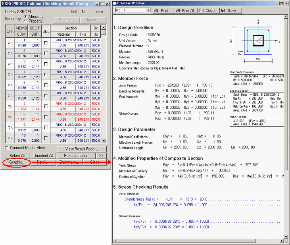Click the Preview Window title bar icon
The width and height of the screenshot is (290, 245).
click(x=115, y=3)
